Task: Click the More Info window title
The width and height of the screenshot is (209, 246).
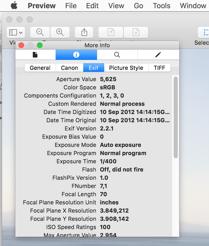Action: coord(97,45)
